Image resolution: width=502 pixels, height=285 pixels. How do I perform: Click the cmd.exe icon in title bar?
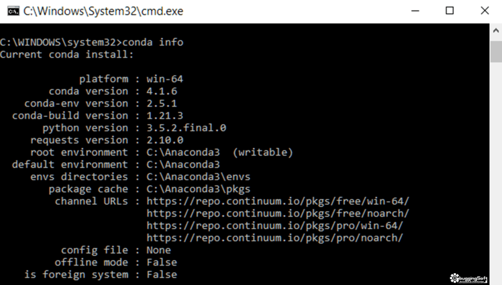pos(13,11)
